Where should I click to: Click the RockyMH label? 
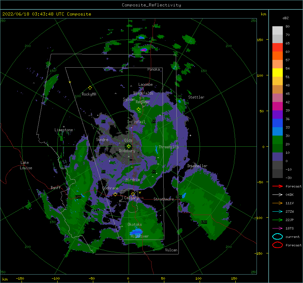[x=89, y=94]
